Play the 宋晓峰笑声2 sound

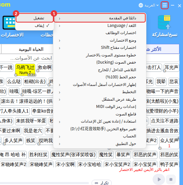(x=13, y=164)
